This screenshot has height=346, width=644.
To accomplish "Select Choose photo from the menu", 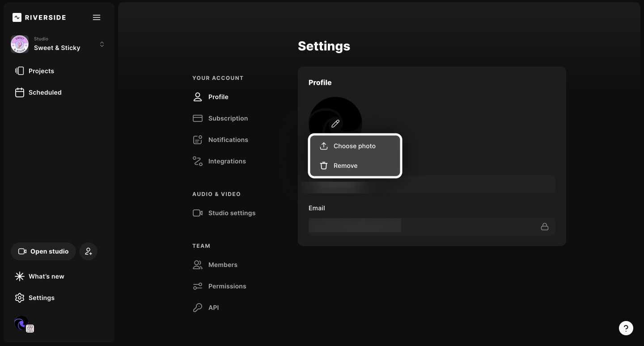I will [x=354, y=146].
